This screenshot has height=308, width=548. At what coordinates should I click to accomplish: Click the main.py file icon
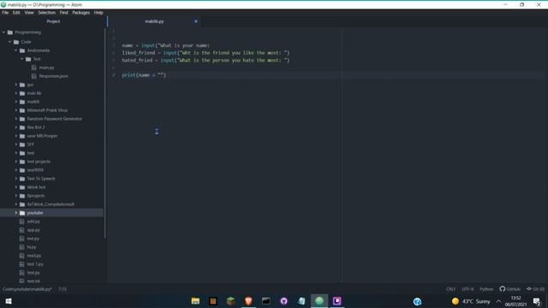(x=34, y=68)
